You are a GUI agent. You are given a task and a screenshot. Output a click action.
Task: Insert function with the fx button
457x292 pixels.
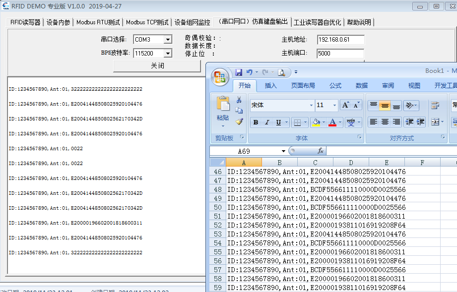(x=321, y=151)
